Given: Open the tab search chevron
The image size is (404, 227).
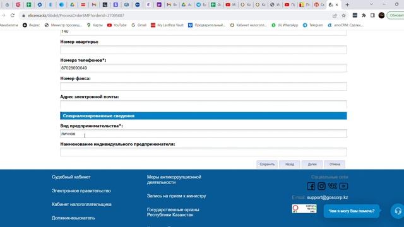Looking at the screenshot, I should (371, 4).
